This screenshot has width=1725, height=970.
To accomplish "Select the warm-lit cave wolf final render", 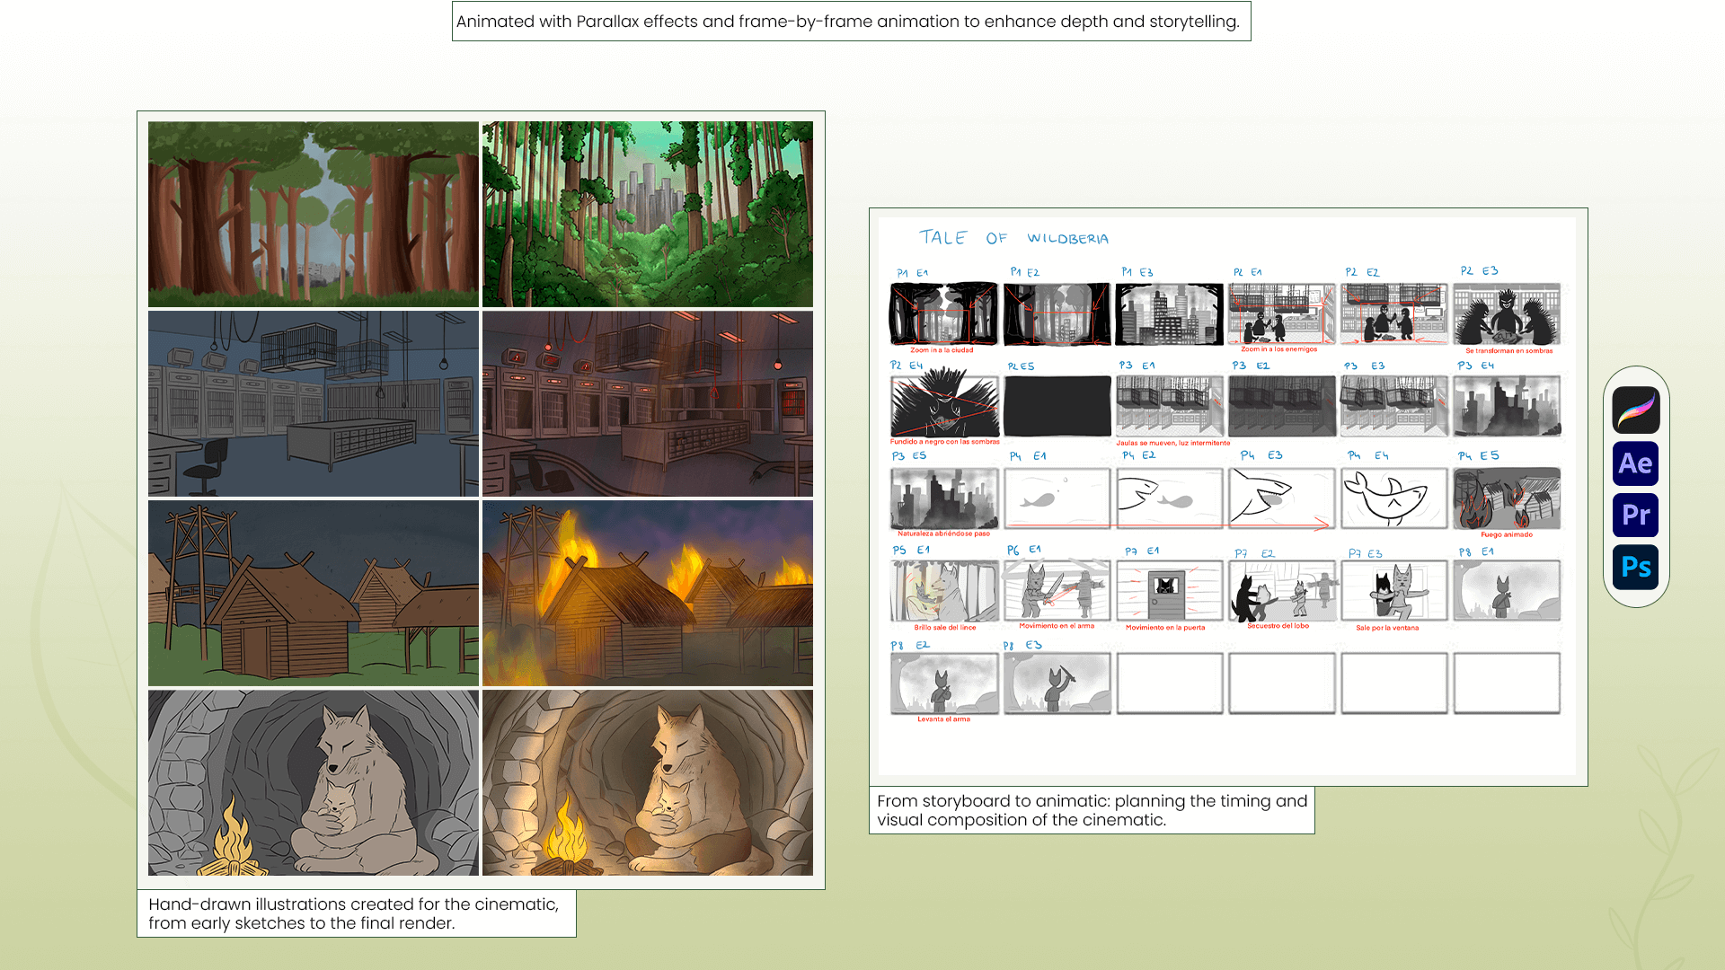I will 647,783.
